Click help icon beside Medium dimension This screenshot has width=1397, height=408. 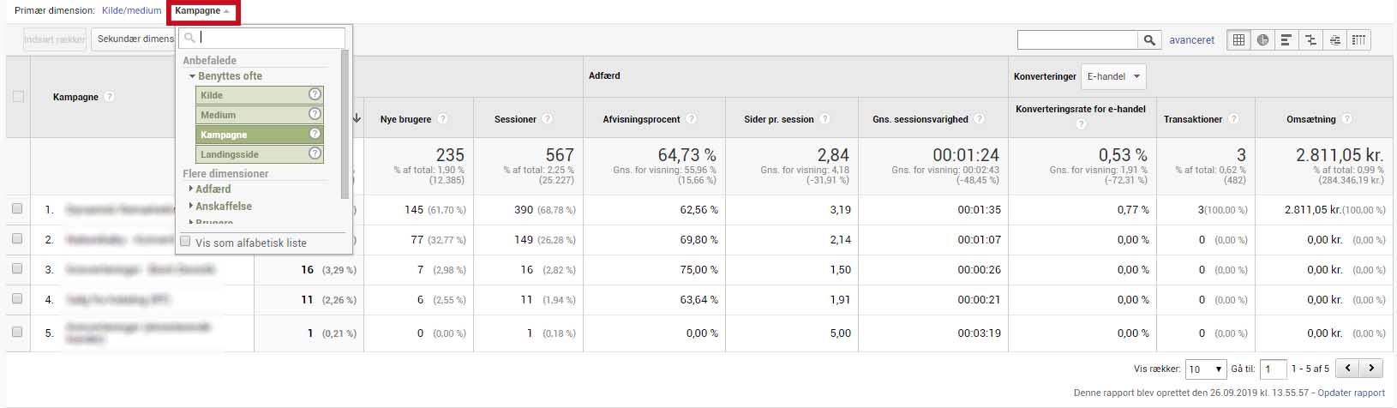click(315, 114)
